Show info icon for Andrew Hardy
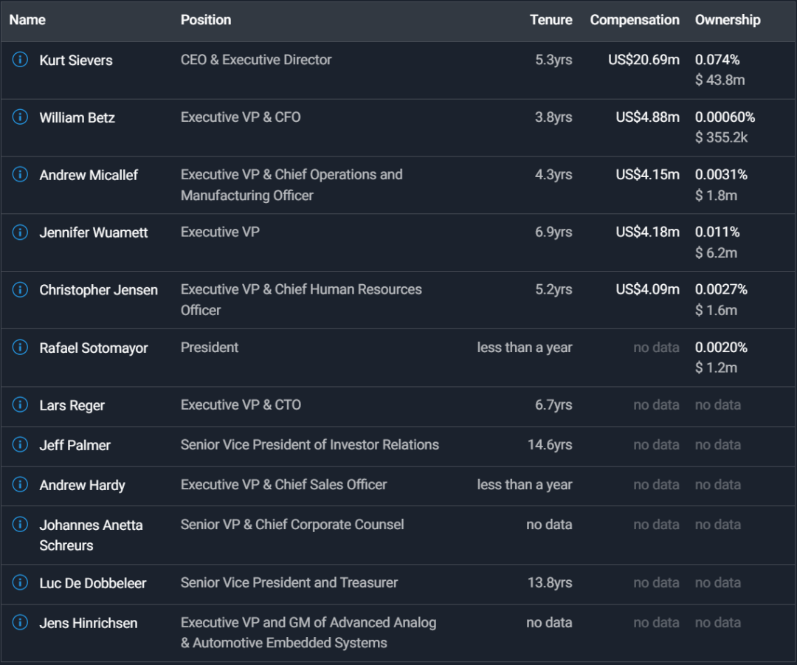This screenshot has height=665, width=797. [x=20, y=484]
